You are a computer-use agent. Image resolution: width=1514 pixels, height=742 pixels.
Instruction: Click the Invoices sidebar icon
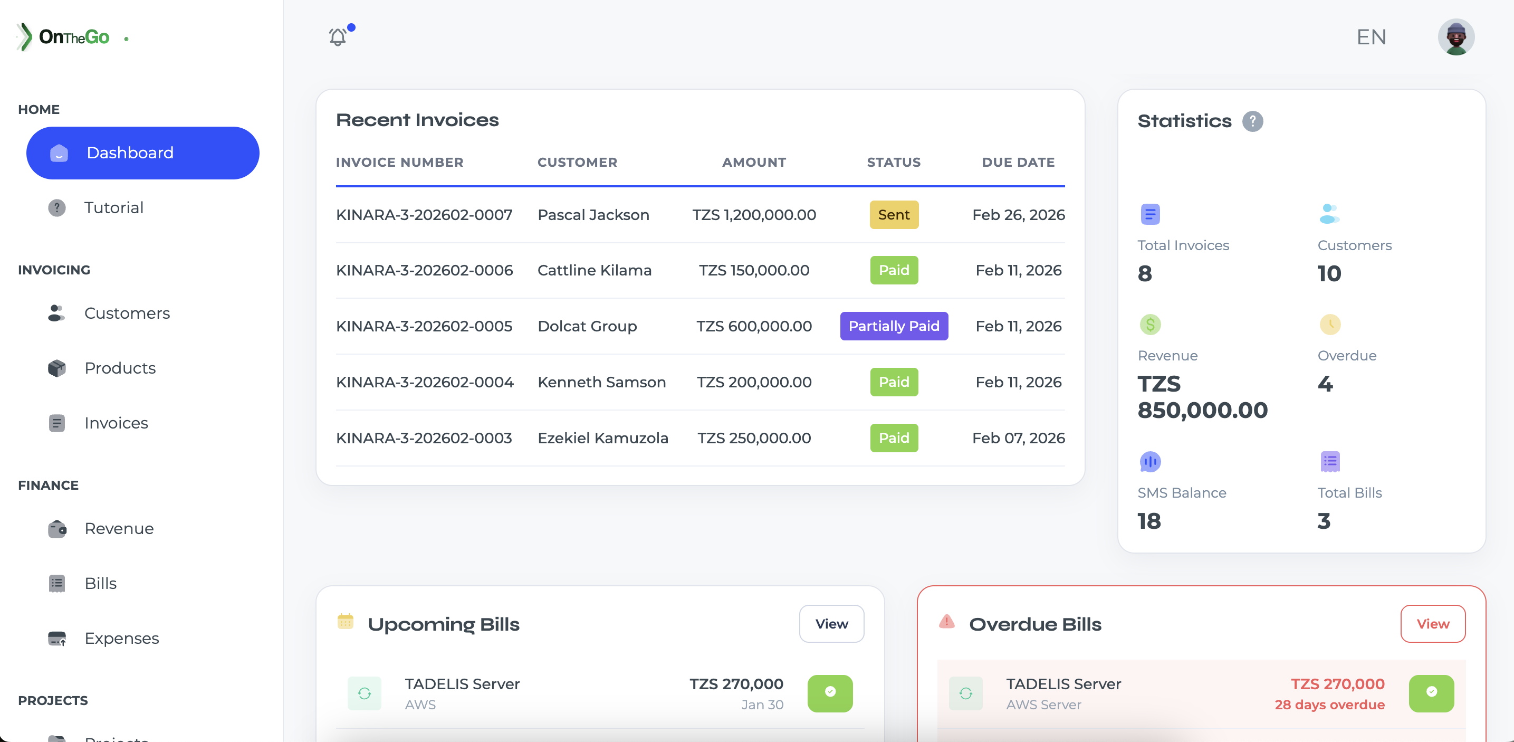(x=56, y=423)
